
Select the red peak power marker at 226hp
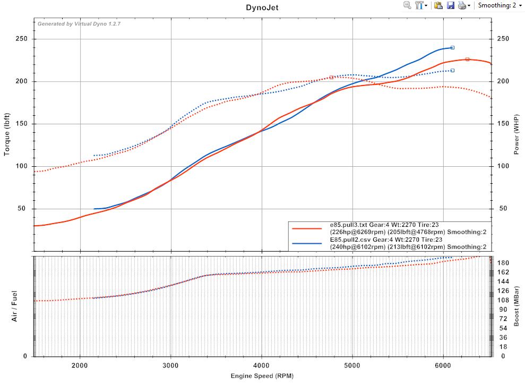tap(468, 59)
